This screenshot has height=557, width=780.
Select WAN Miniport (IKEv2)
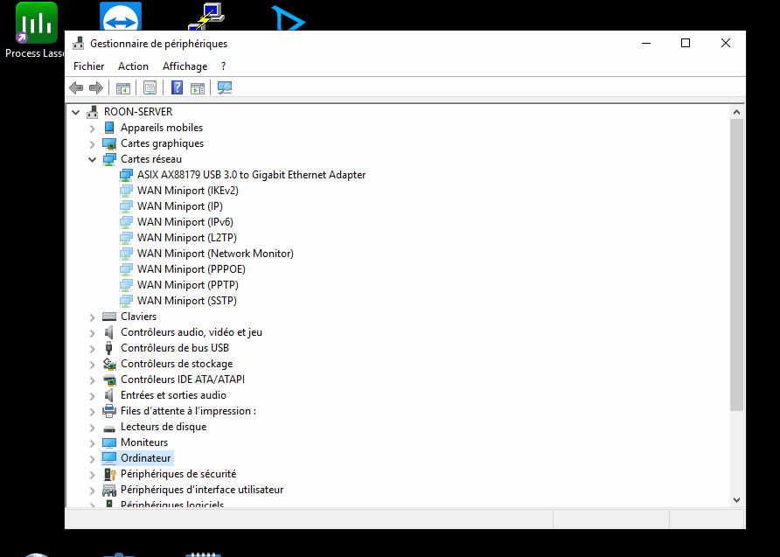pos(187,191)
